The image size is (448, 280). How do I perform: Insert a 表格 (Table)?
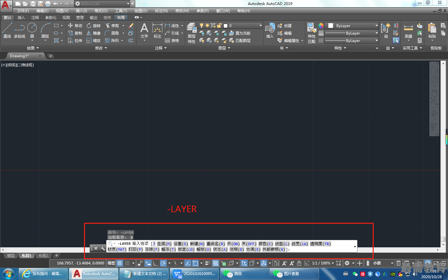coord(172,40)
